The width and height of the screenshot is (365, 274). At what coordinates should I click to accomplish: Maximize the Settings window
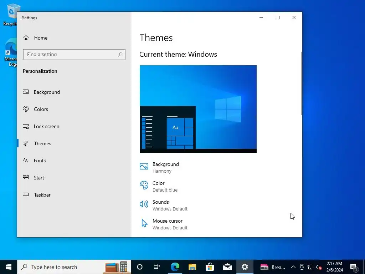tap(277, 18)
